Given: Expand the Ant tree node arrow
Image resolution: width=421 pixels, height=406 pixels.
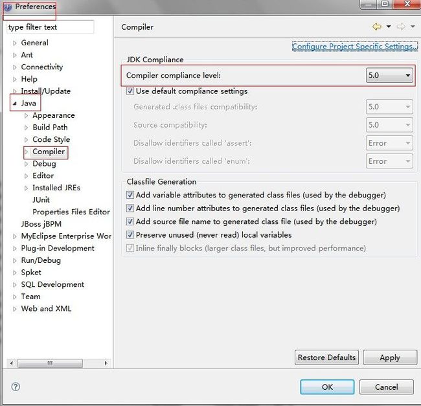Looking at the screenshot, I should pos(15,55).
